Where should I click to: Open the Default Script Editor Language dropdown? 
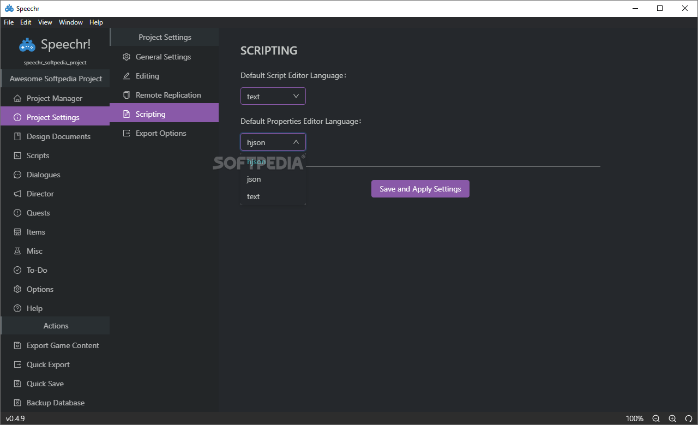click(x=273, y=96)
